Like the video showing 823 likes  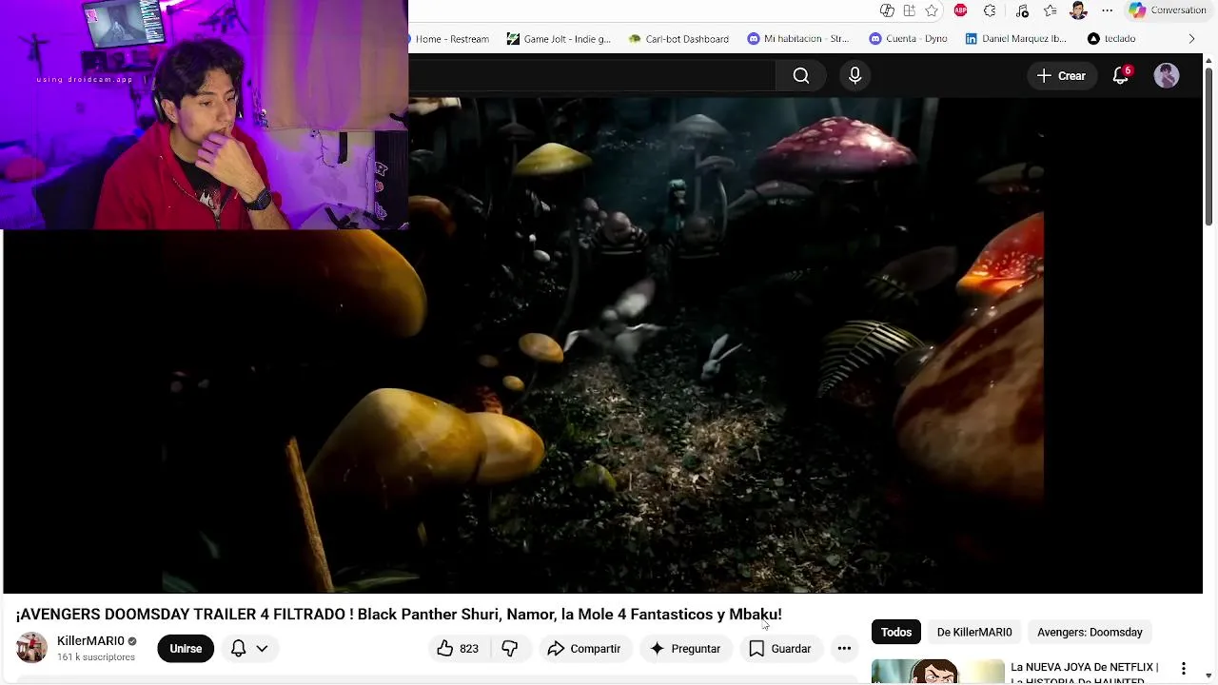(458, 649)
